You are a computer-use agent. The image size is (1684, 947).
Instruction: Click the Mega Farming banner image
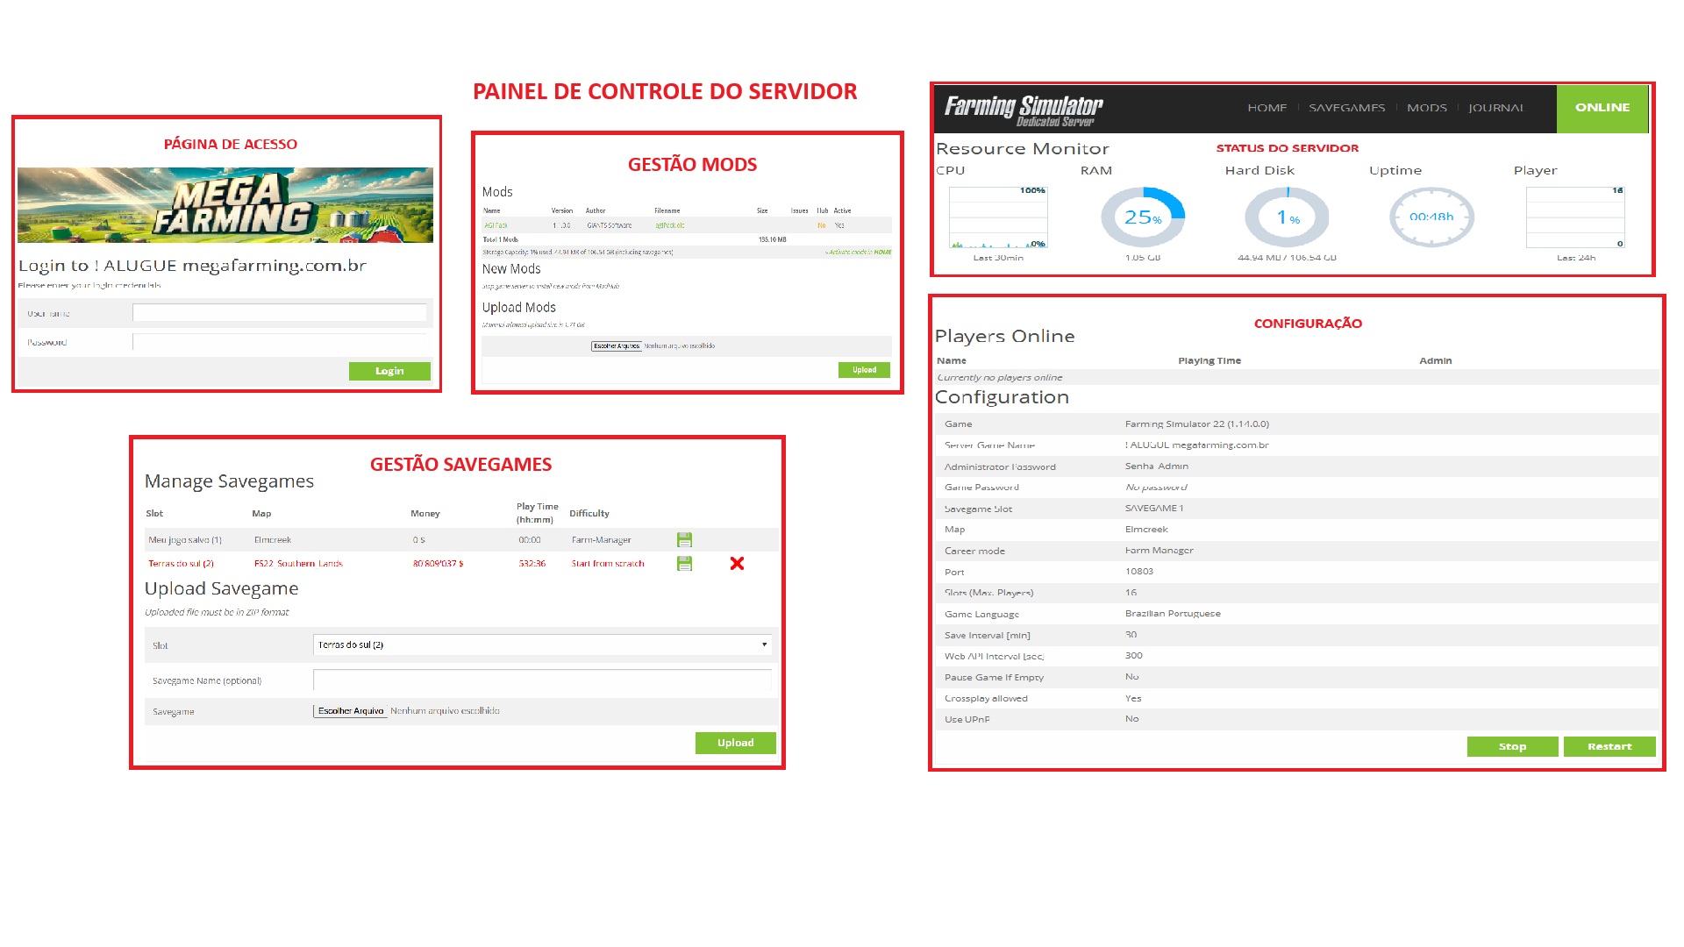tap(225, 205)
